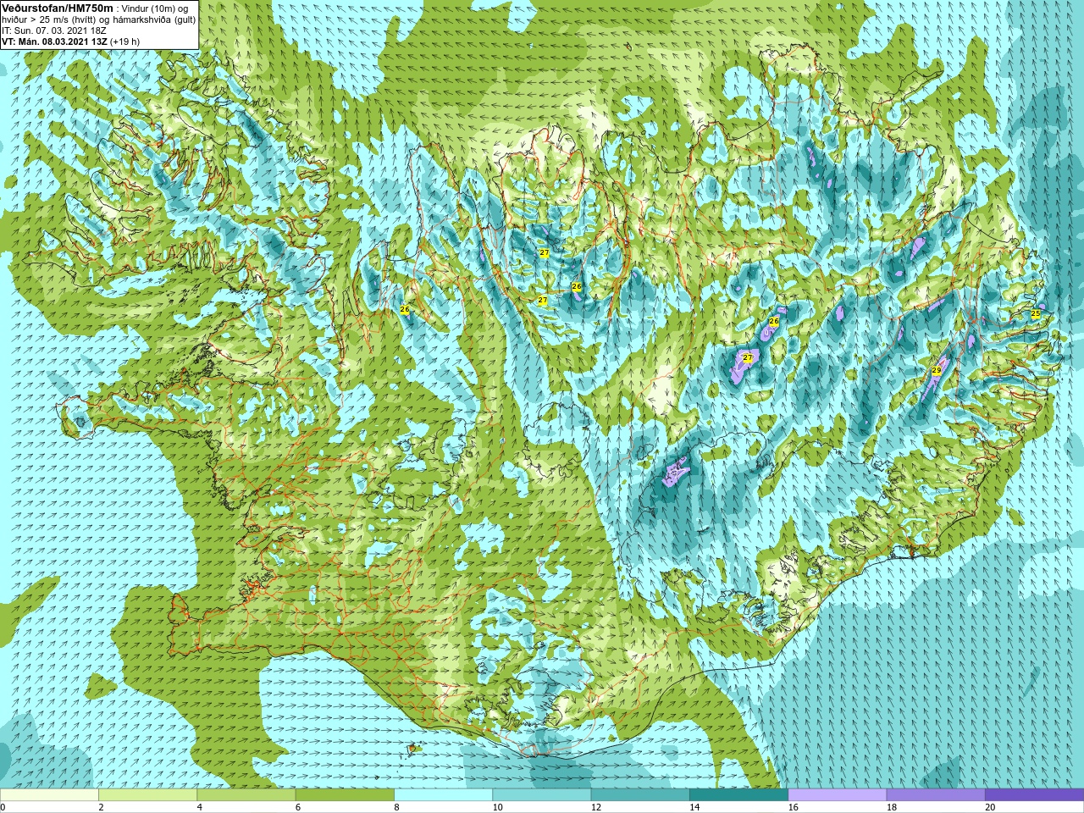This screenshot has height=813, width=1084.
Task: Click the legend scale value 10
Action: (497, 807)
